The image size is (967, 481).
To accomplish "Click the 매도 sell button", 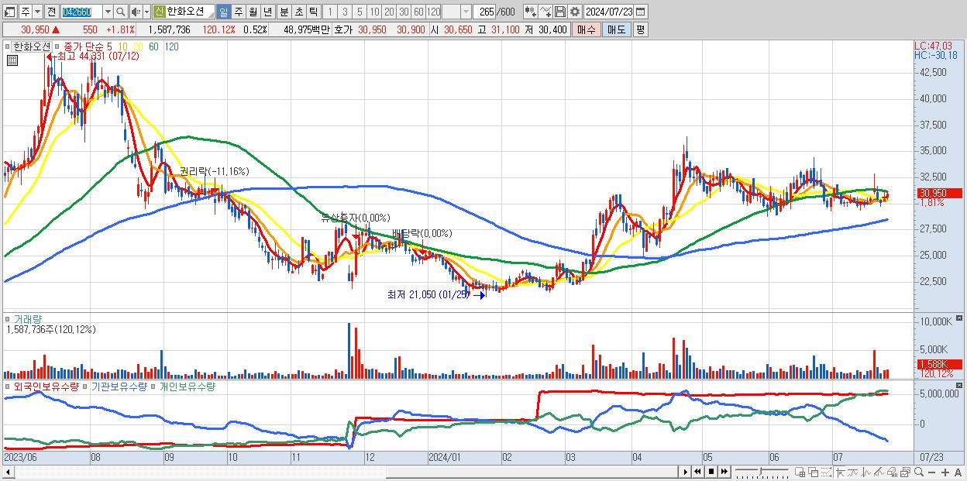I will 616,29.
